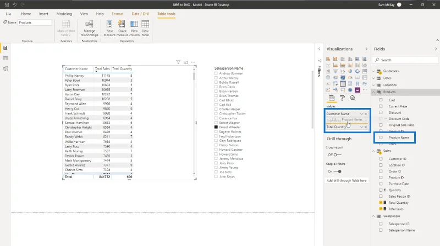The height and width of the screenshot is (246, 440).
Task: Open the Modeling ribbon tab
Action: [64, 14]
